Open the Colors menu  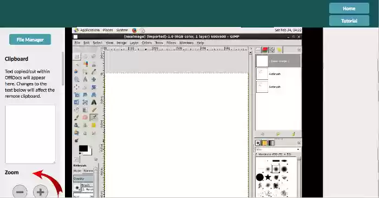pyautogui.click(x=147, y=43)
